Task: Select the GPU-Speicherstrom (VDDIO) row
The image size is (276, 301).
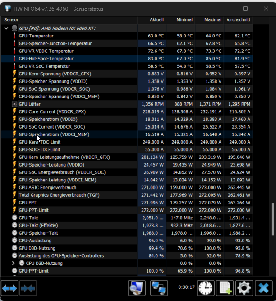Action: point(127,119)
